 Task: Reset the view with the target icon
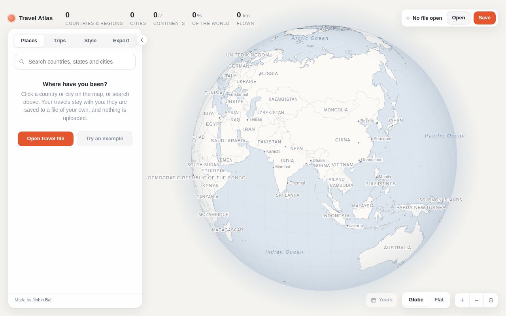click(491, 300)
